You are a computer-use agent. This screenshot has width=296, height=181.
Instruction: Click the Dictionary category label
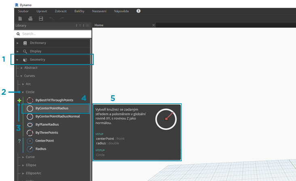[x=38, y=43]
